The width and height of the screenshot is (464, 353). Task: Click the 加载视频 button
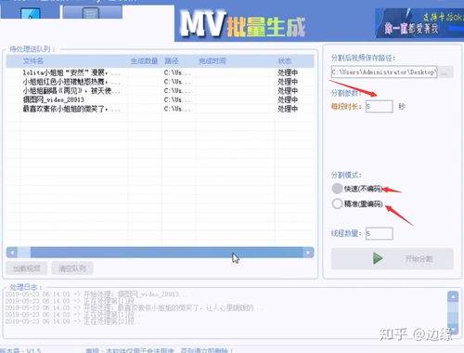pyautogui.click(x=27, y=268)
